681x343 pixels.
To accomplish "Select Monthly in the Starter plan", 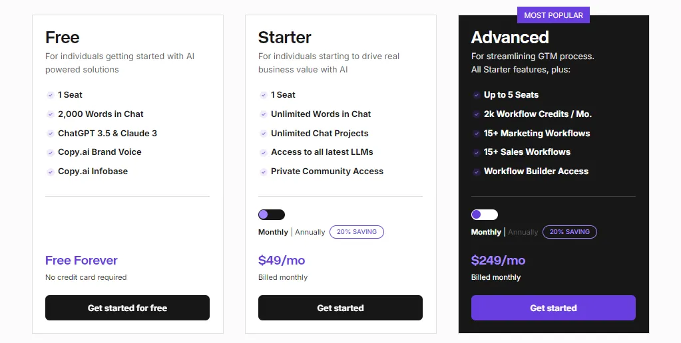I will pos(273,232).
